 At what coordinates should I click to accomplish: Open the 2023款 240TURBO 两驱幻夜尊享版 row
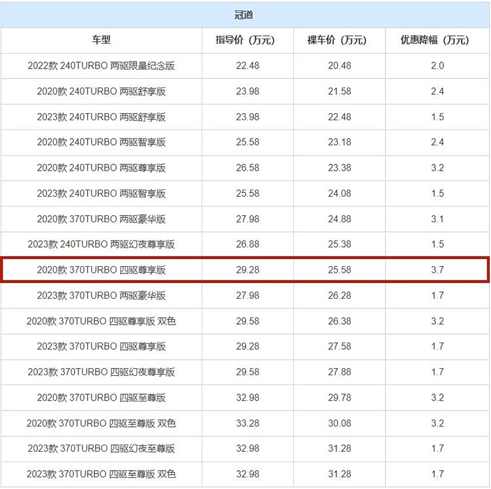(101, 244)
